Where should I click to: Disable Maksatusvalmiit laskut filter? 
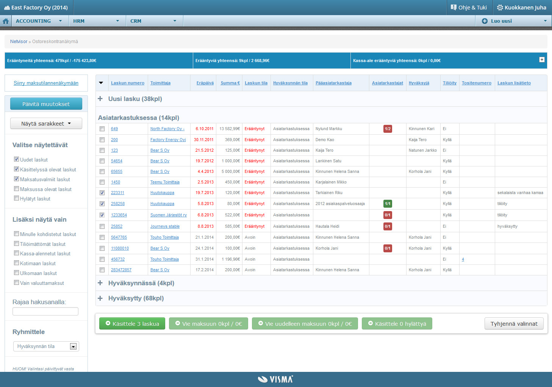point(16,179)
